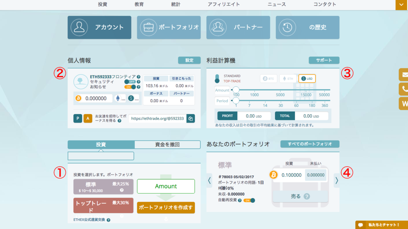Open the ポートフォリオ briefcase card
Image resolution: width=408 pixels, height=229 pixels.
pyautogui.click(x=169, y=27)
